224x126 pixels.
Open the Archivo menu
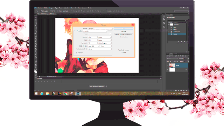pos(41,8)
